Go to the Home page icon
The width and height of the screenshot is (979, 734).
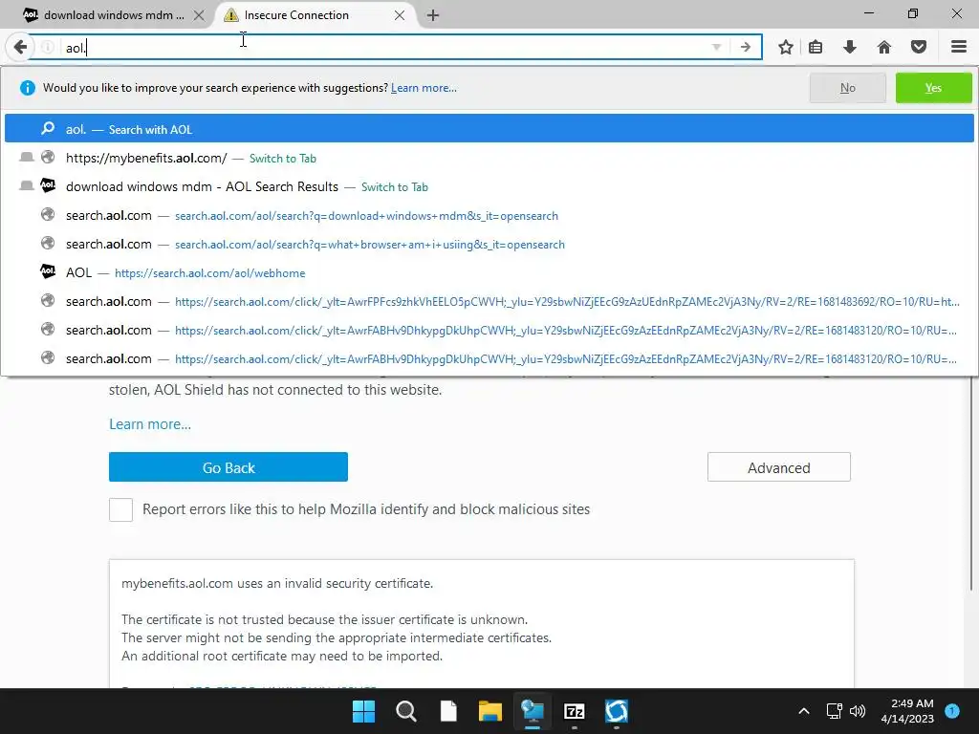tap(884, 48)
